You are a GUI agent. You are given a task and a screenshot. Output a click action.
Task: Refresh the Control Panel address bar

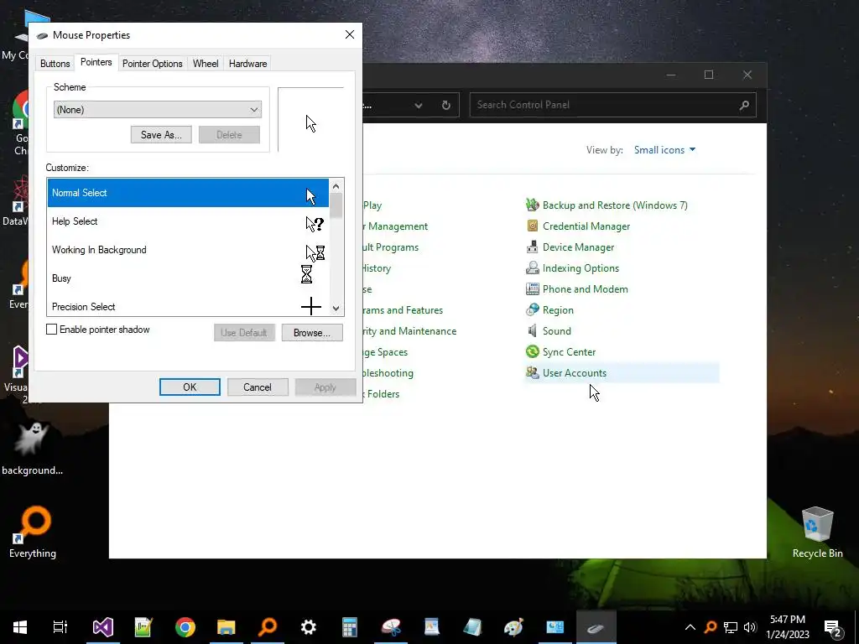click(446, 105)
